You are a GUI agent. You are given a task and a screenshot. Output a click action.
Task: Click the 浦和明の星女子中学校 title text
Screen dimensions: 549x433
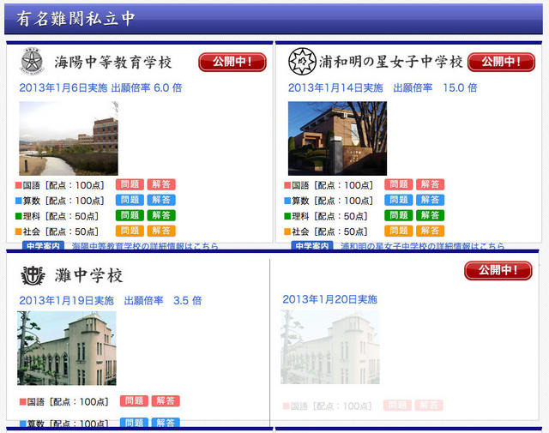[x=391, y=62]
